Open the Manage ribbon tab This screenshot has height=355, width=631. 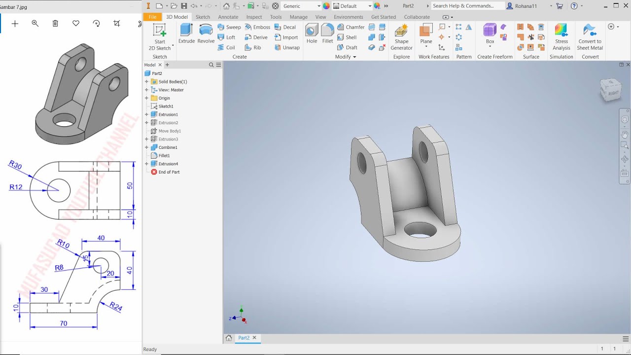point(299,17)
